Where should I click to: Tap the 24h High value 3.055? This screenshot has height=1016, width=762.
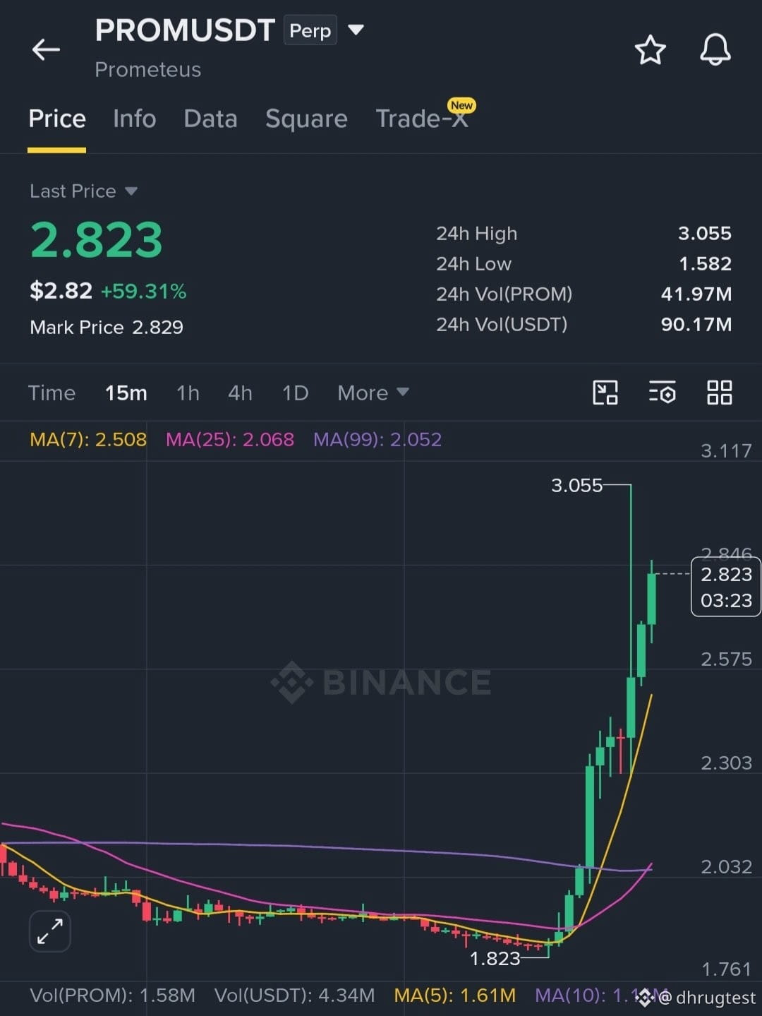click(x=704, y=234)
